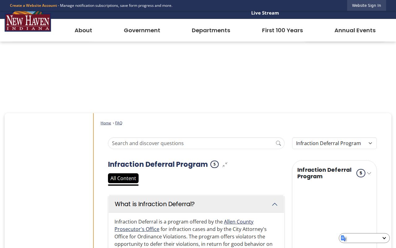
Task: Open the translate language dropdown arrow
Action: 384,238
